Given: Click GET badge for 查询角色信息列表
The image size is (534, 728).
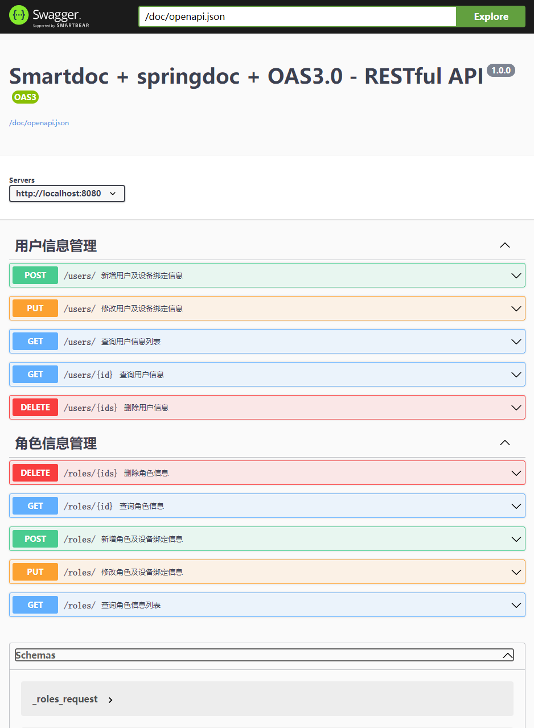Looking at the screenshot, I should 35,605.
